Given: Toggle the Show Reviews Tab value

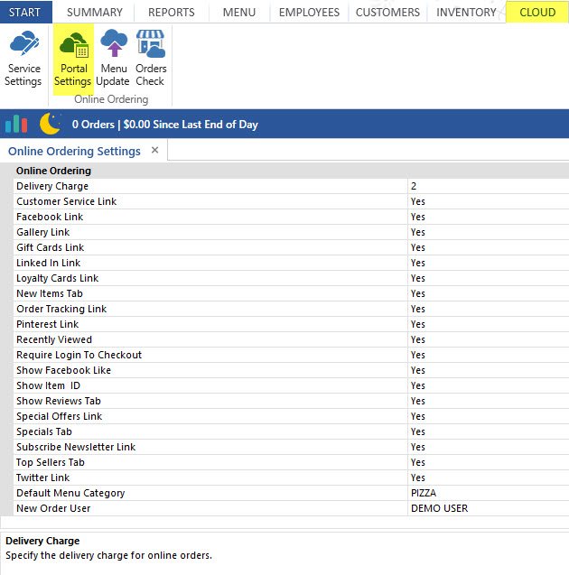Looking at the screenshot, I should [486, 401].
